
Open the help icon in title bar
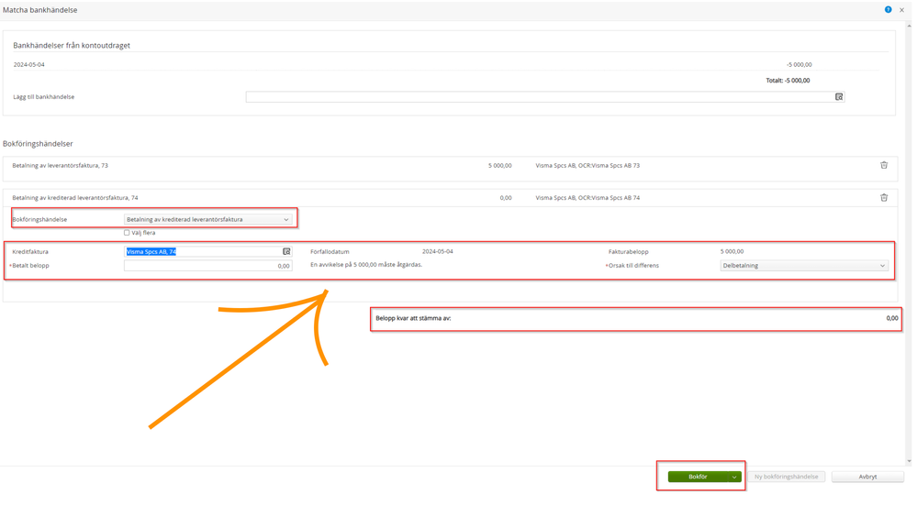(888, 10)
